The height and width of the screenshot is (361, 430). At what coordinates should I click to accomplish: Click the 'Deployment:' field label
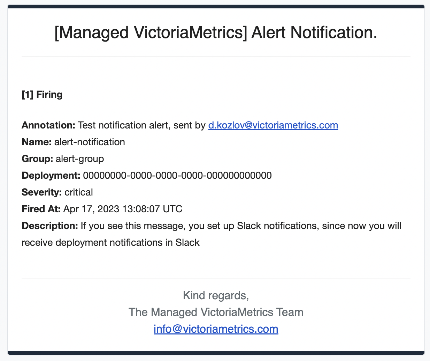click(51, 175)
